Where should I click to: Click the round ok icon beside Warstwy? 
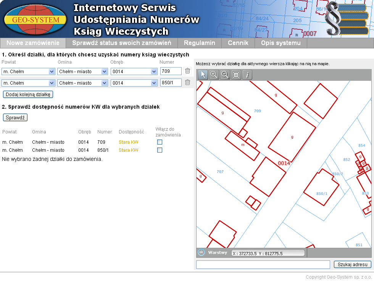click(x=202, y=252)
